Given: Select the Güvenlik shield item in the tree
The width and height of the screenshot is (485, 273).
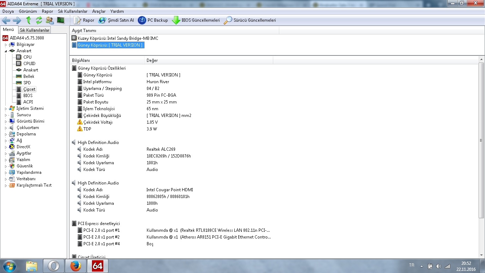Looking at the screenshot, I should [24, 166].
